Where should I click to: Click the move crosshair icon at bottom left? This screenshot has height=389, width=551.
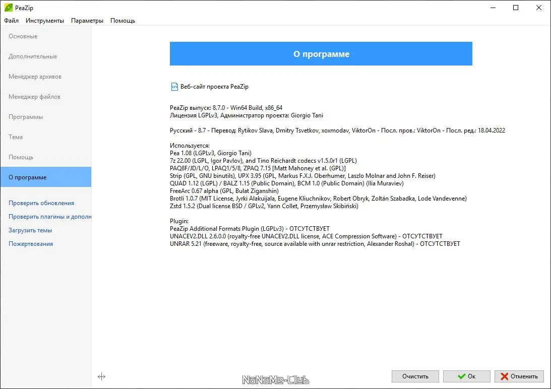pyautogui.click(x=101, y=377)
